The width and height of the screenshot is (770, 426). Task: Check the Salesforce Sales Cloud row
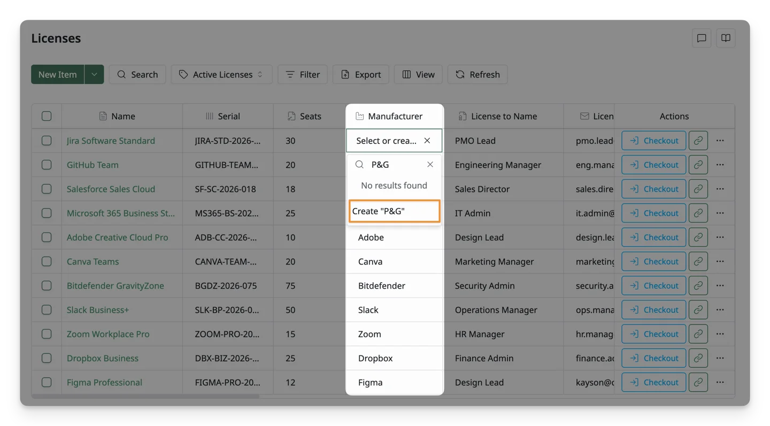coord(47,189)
